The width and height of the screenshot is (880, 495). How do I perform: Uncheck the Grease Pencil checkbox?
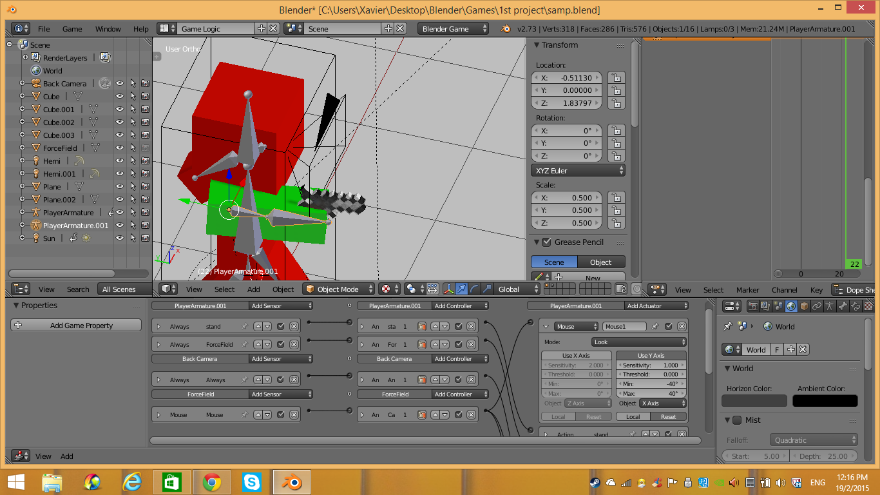(547, 242)
